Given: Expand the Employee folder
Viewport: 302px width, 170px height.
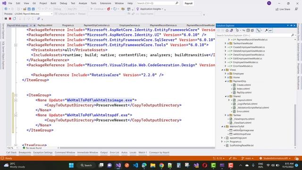Looking at the screenshot, I should click(x=226, y=74).
